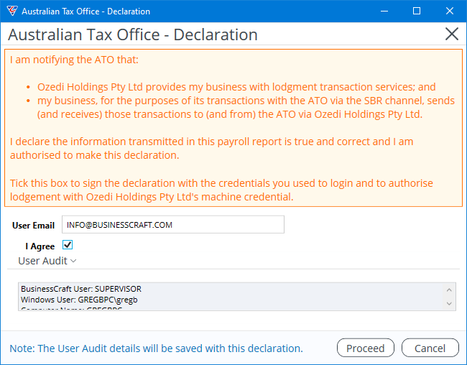Screen dimensions: 467x365
Task: Minimize the Declaration window
Action: [x=384, y=11]
